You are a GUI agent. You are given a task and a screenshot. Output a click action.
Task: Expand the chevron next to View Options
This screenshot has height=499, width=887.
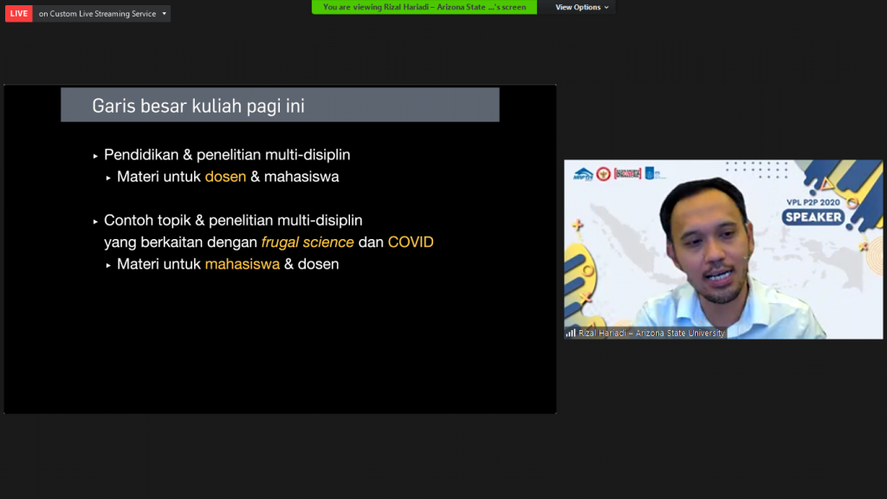coord(606,7)
